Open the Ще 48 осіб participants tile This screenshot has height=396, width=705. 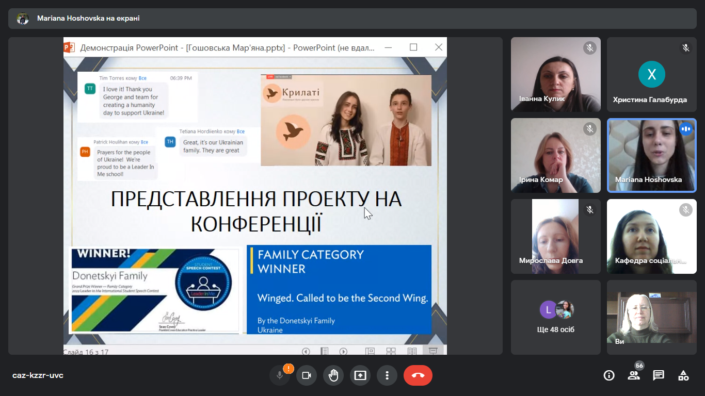click(556, 317)
